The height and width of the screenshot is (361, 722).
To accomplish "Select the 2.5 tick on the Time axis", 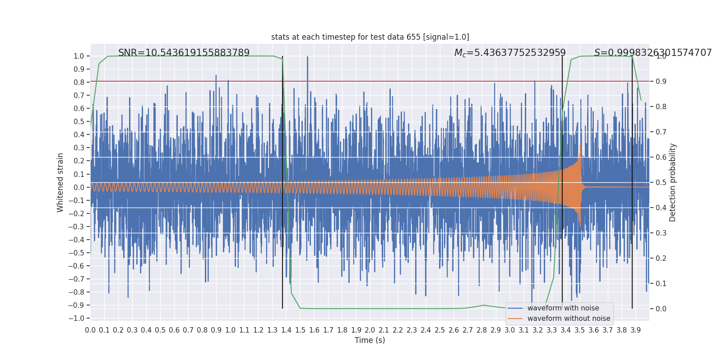I will [x=440, y=330].
